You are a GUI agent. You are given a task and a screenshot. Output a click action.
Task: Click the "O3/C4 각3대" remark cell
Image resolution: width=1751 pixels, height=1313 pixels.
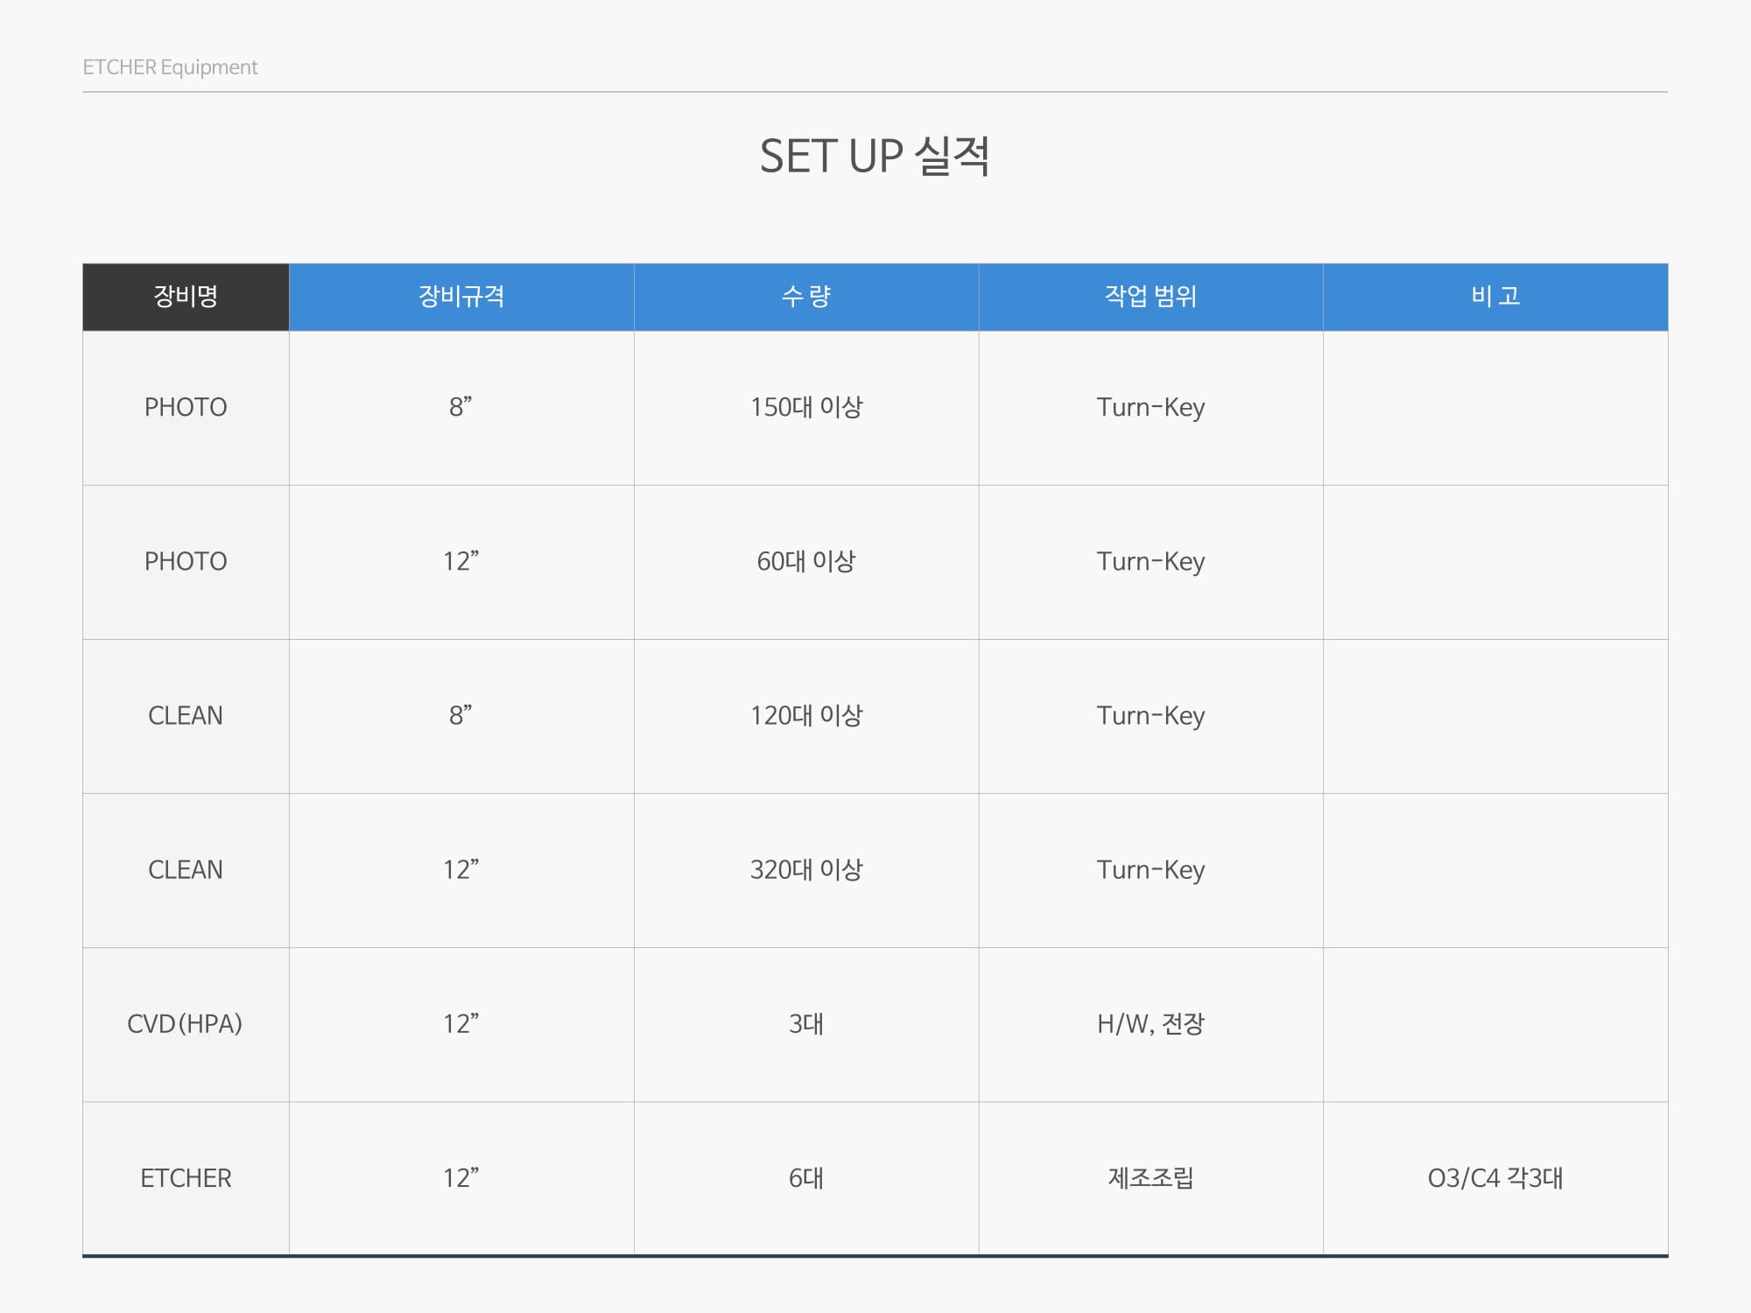click(1495, 1178)
